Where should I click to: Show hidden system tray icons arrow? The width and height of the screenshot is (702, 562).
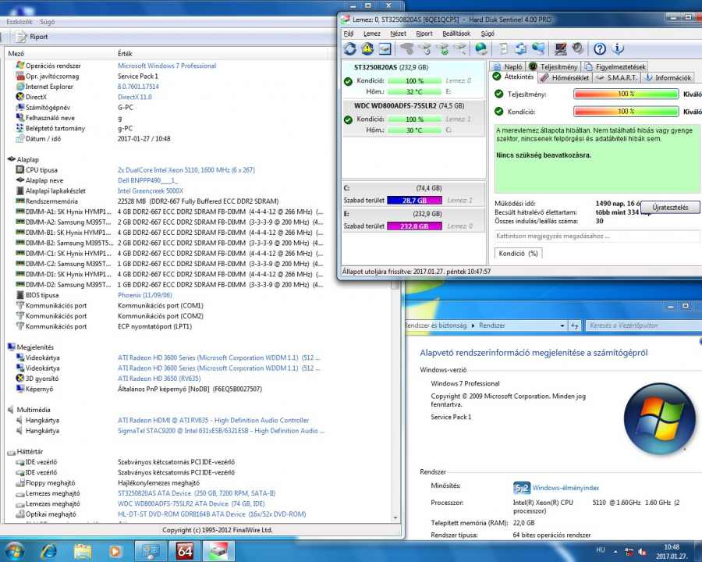click(615, 552)
